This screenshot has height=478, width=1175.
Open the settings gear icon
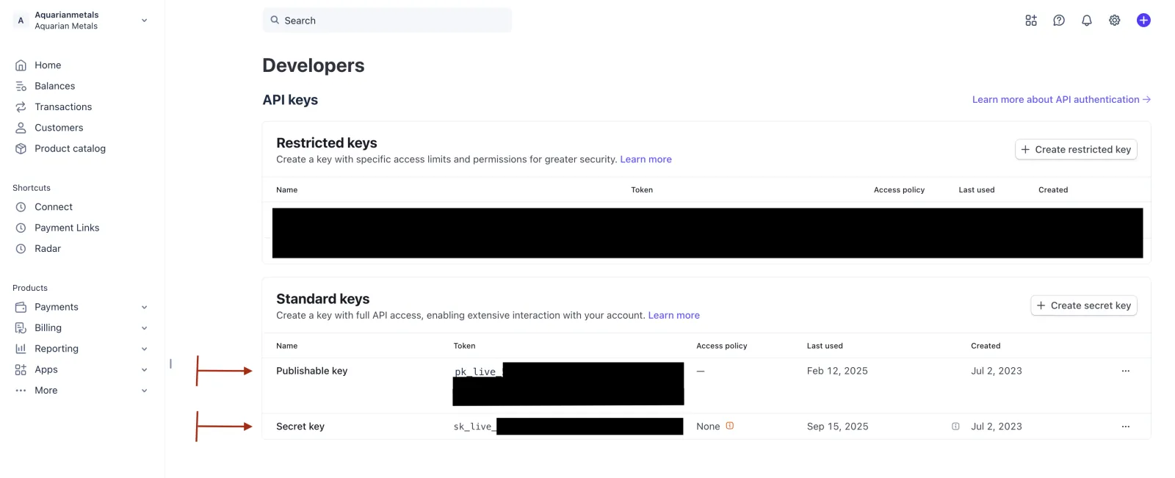(1115, 21)
